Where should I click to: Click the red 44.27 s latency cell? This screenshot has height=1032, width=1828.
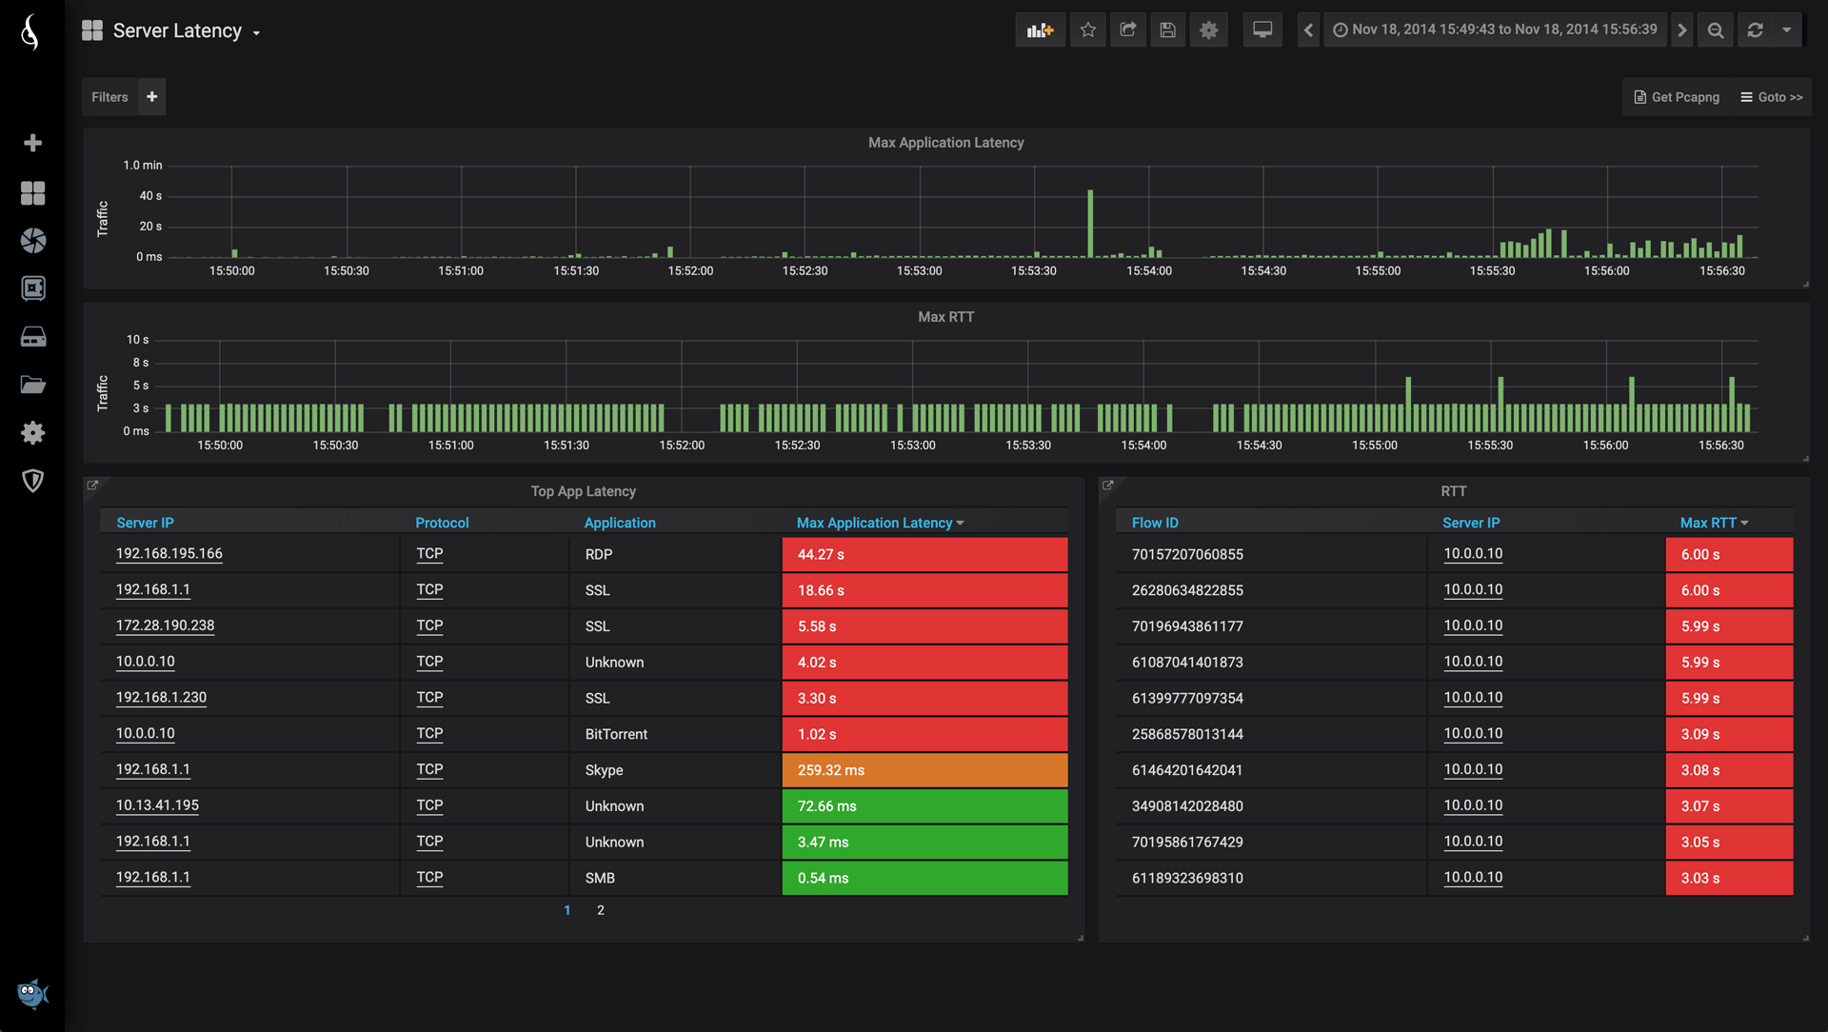pos(924,554)
